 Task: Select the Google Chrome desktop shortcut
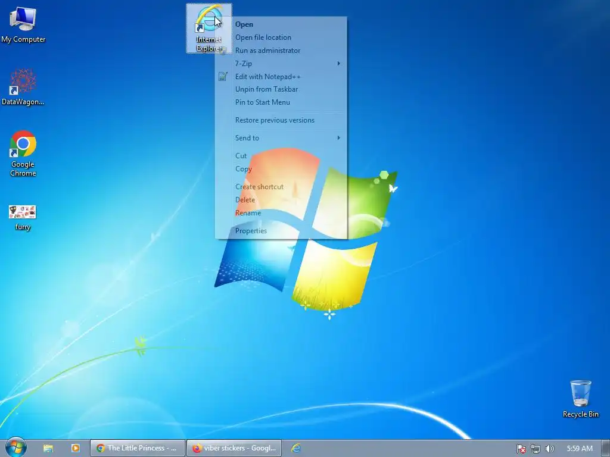23,154
